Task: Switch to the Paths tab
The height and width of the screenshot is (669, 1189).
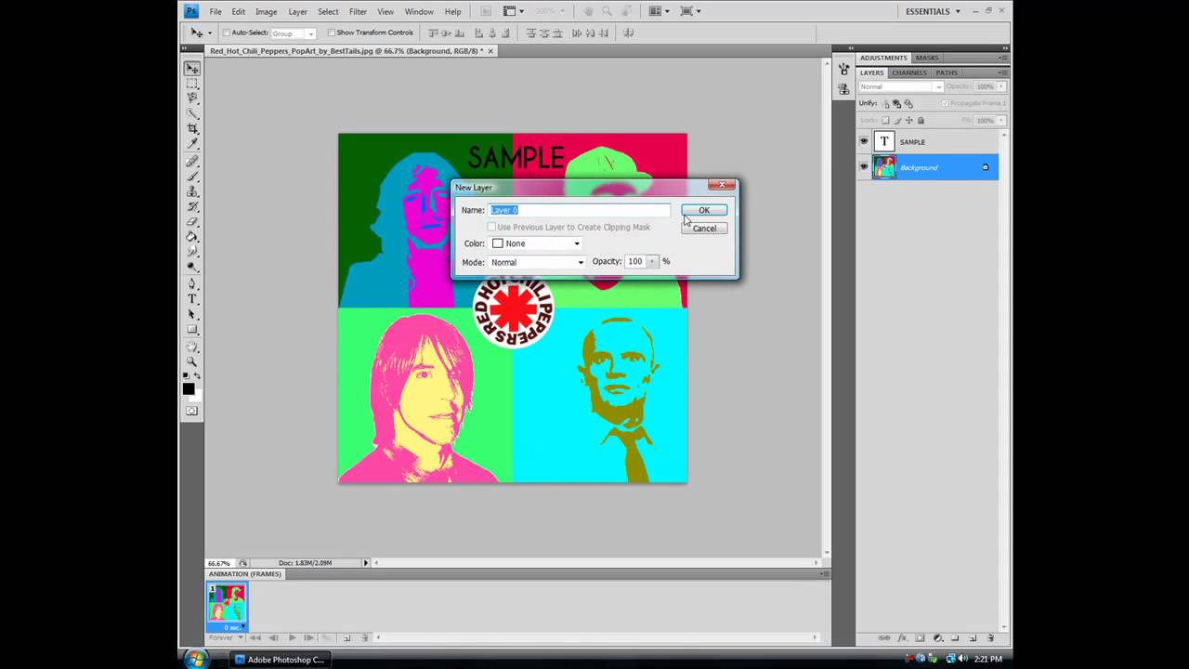Action: coord(947,72)
